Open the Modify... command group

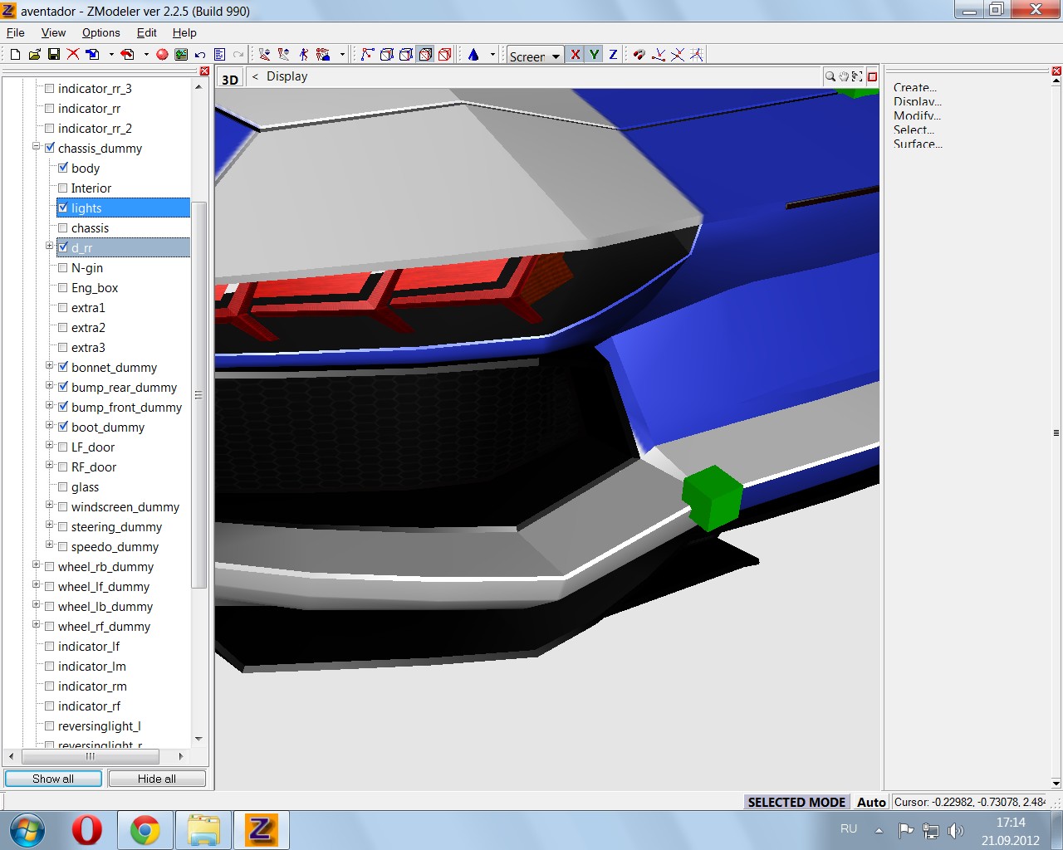pyautogui.click(x=917, y=115)
